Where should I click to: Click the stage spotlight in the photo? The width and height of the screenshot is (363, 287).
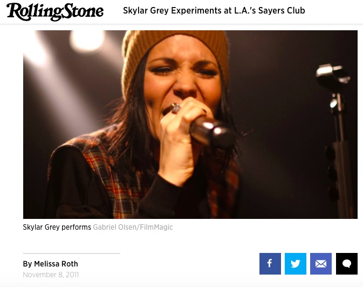(x=87, y=42)
